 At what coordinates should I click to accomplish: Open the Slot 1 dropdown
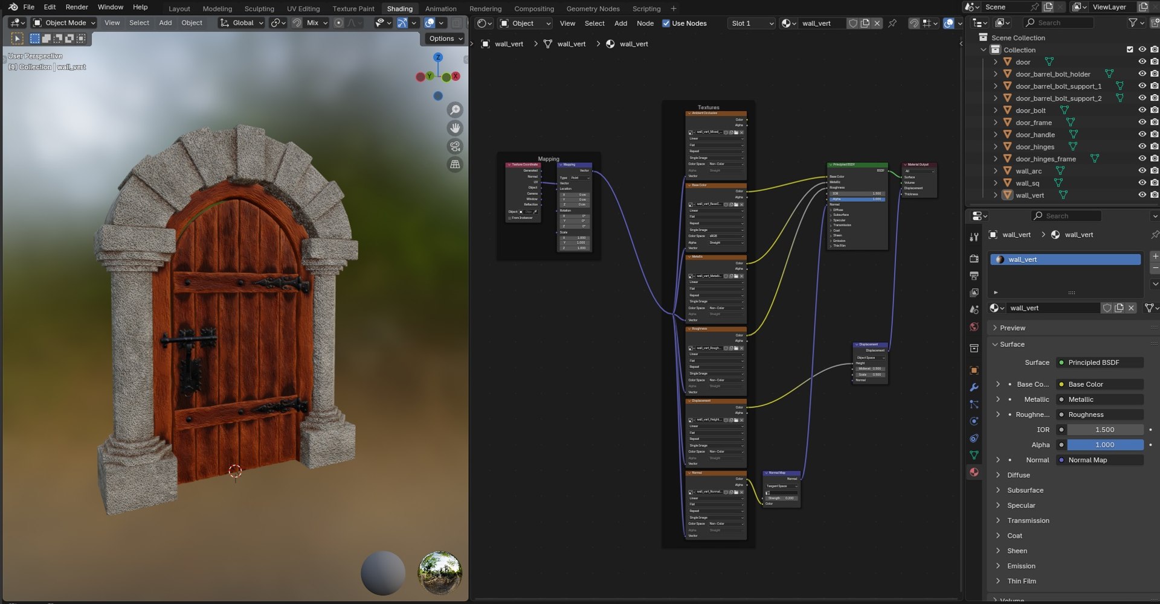pos(752,24)
